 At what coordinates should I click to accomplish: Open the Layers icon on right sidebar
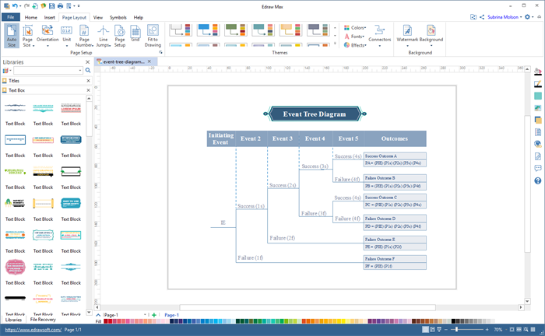[x=538, y=120]
